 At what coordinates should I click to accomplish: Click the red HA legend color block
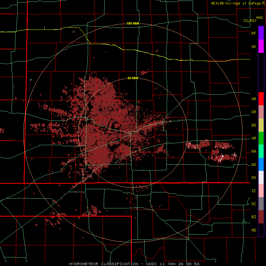(261, 99)
